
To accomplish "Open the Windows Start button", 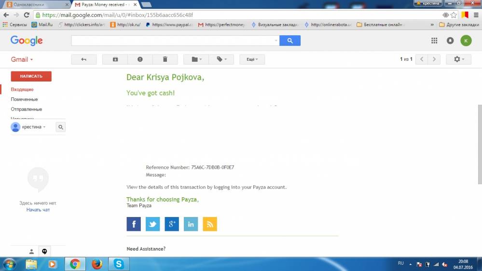I will coord(9,264).
